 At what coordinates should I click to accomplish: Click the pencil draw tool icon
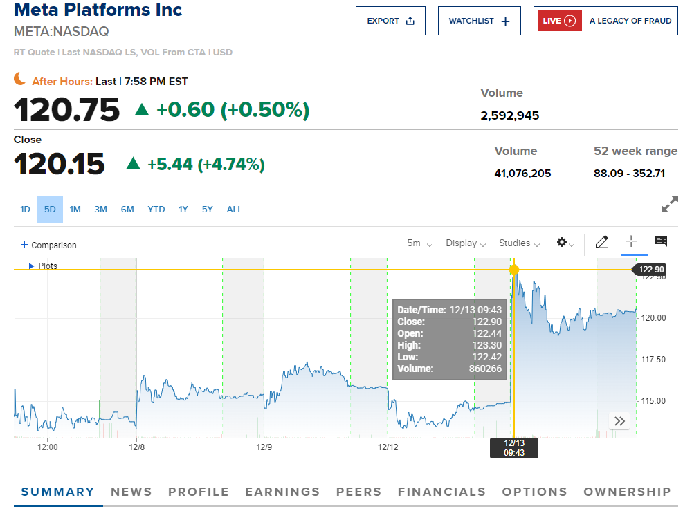601,242
